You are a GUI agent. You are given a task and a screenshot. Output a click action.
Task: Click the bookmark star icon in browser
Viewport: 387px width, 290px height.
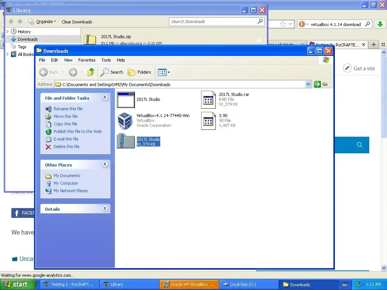coord(283,24)
